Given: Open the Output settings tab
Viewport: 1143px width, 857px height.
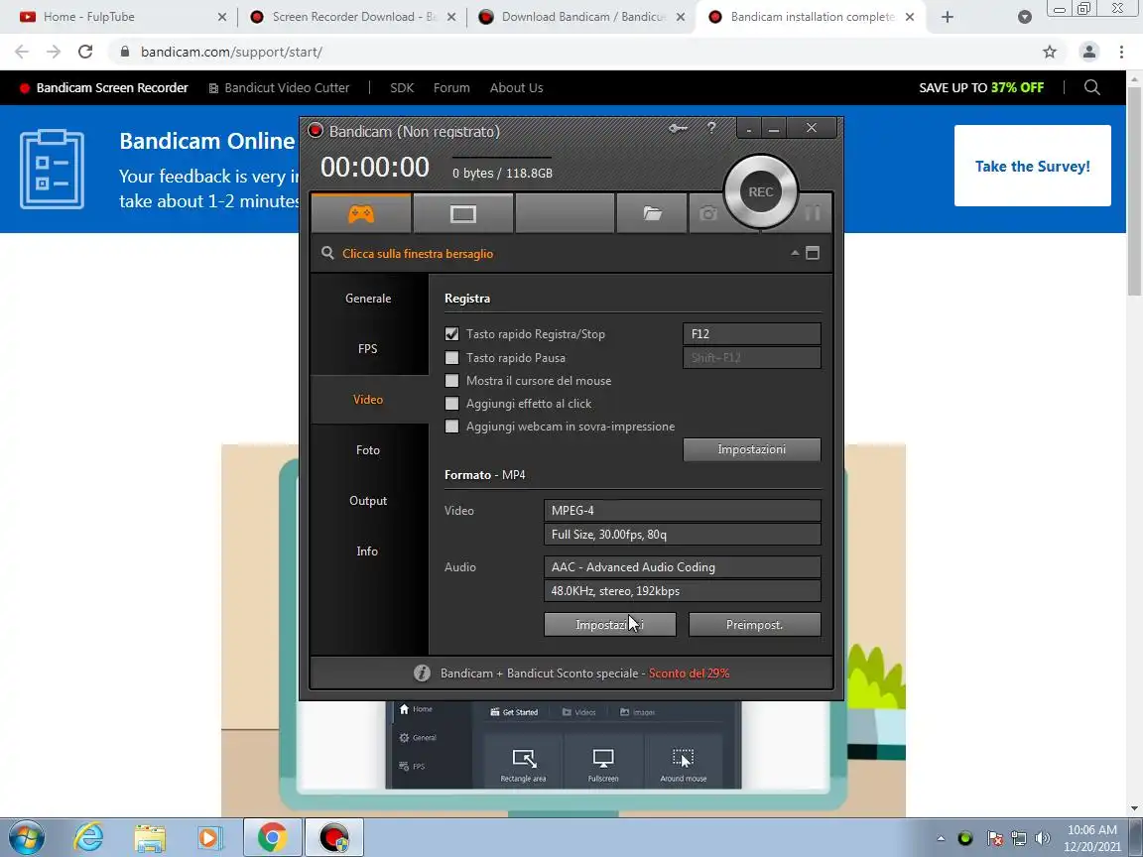Looking at the screenshot, I should coord(368,501).
